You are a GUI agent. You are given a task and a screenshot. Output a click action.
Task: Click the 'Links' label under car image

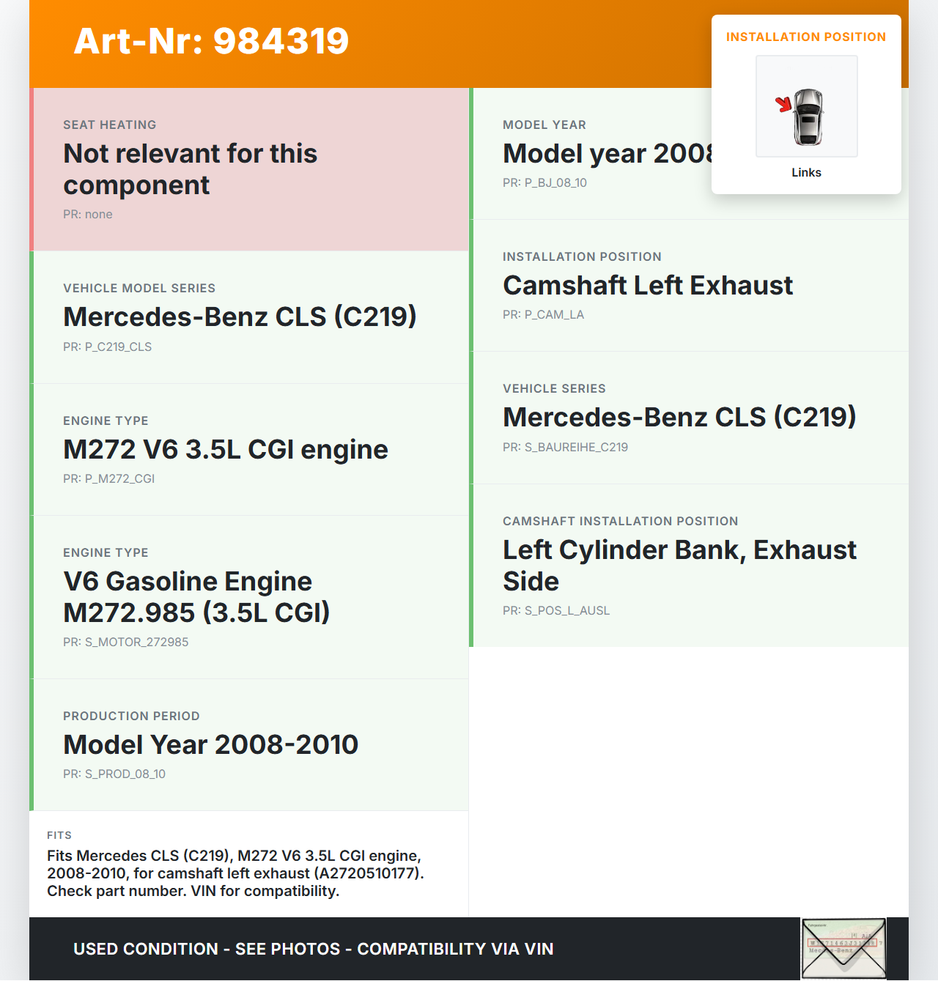tap(806, 173)
